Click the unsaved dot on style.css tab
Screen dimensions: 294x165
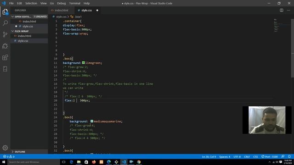point(97,10)
